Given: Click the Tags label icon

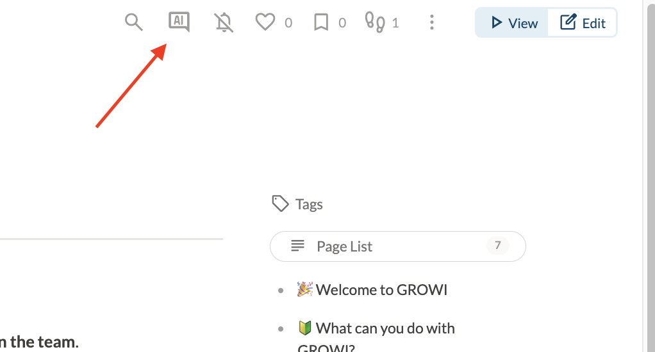Looking at the screenshot, I should [x=280, y=204].
